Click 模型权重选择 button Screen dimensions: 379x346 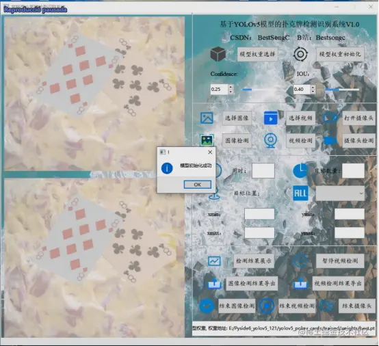[x=257, y=54]
